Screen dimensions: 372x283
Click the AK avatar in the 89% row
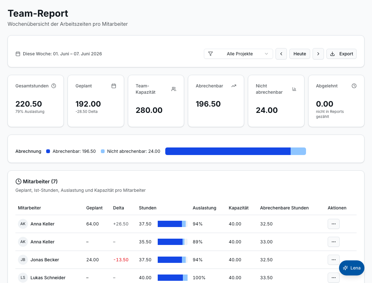[x=23, y=242]
